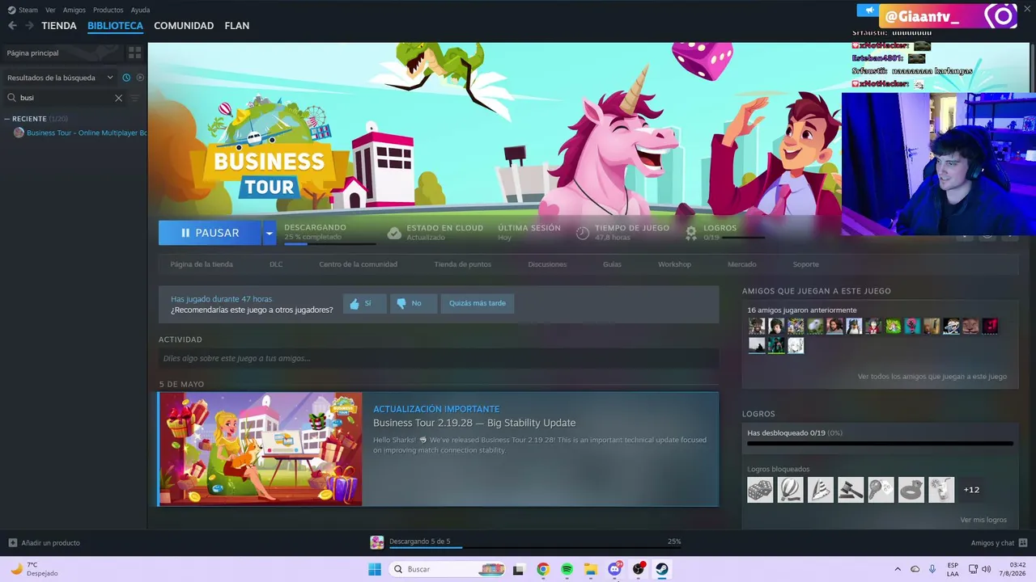Image resolution: width=1036 pixels, height=582 pixels.
Task: Pause the Business Tour download
Action: pos(210,233)
